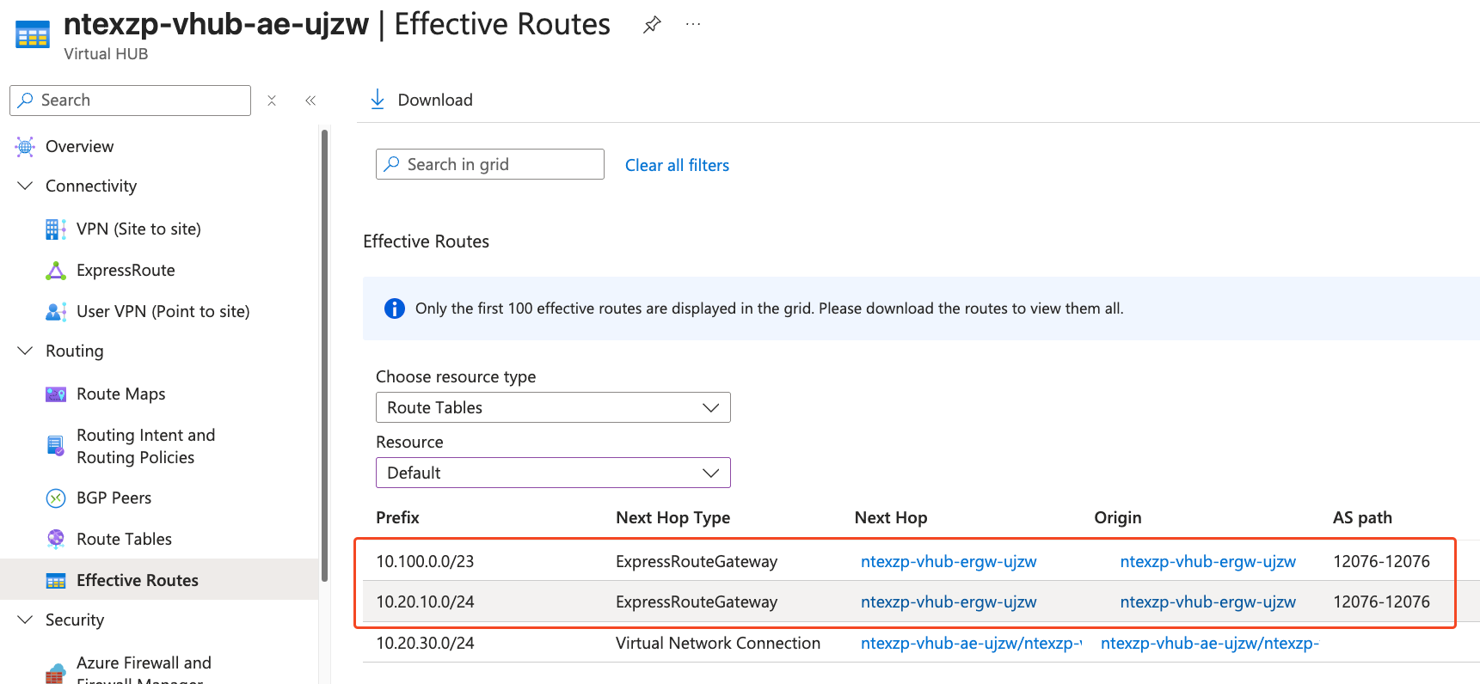The height and width of the screenshot is (684, 1480).
Task: Click the VPN (Site to site) icon
Action: [x=56, y=229]
